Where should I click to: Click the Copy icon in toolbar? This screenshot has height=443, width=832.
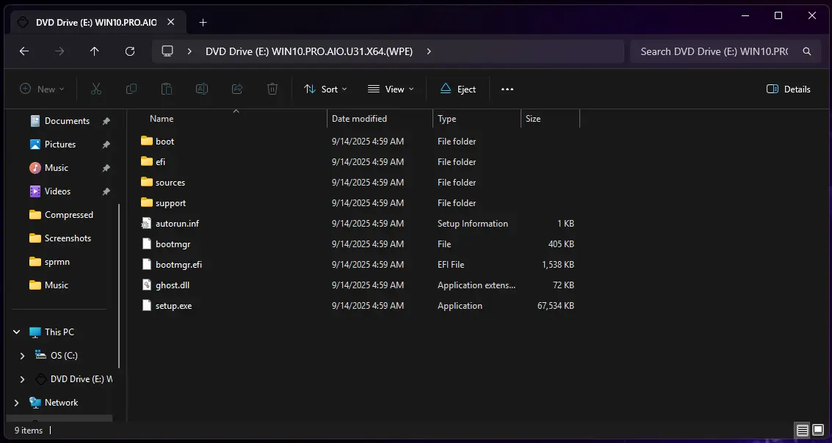131,89
